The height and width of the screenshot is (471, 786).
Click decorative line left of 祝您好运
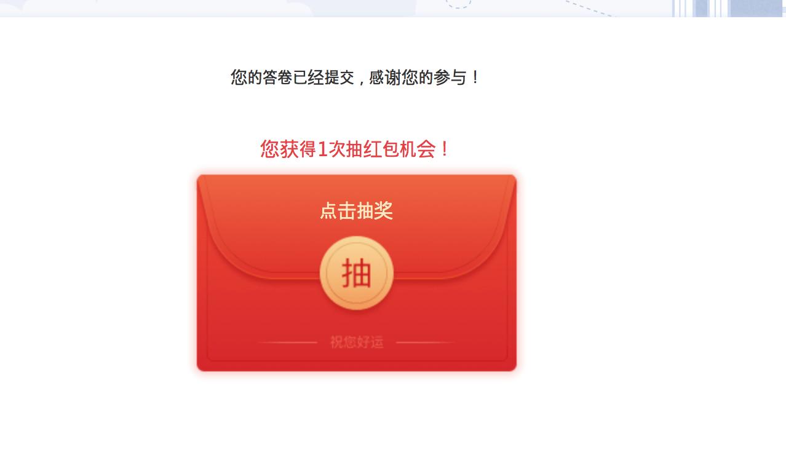coord(287,342)
